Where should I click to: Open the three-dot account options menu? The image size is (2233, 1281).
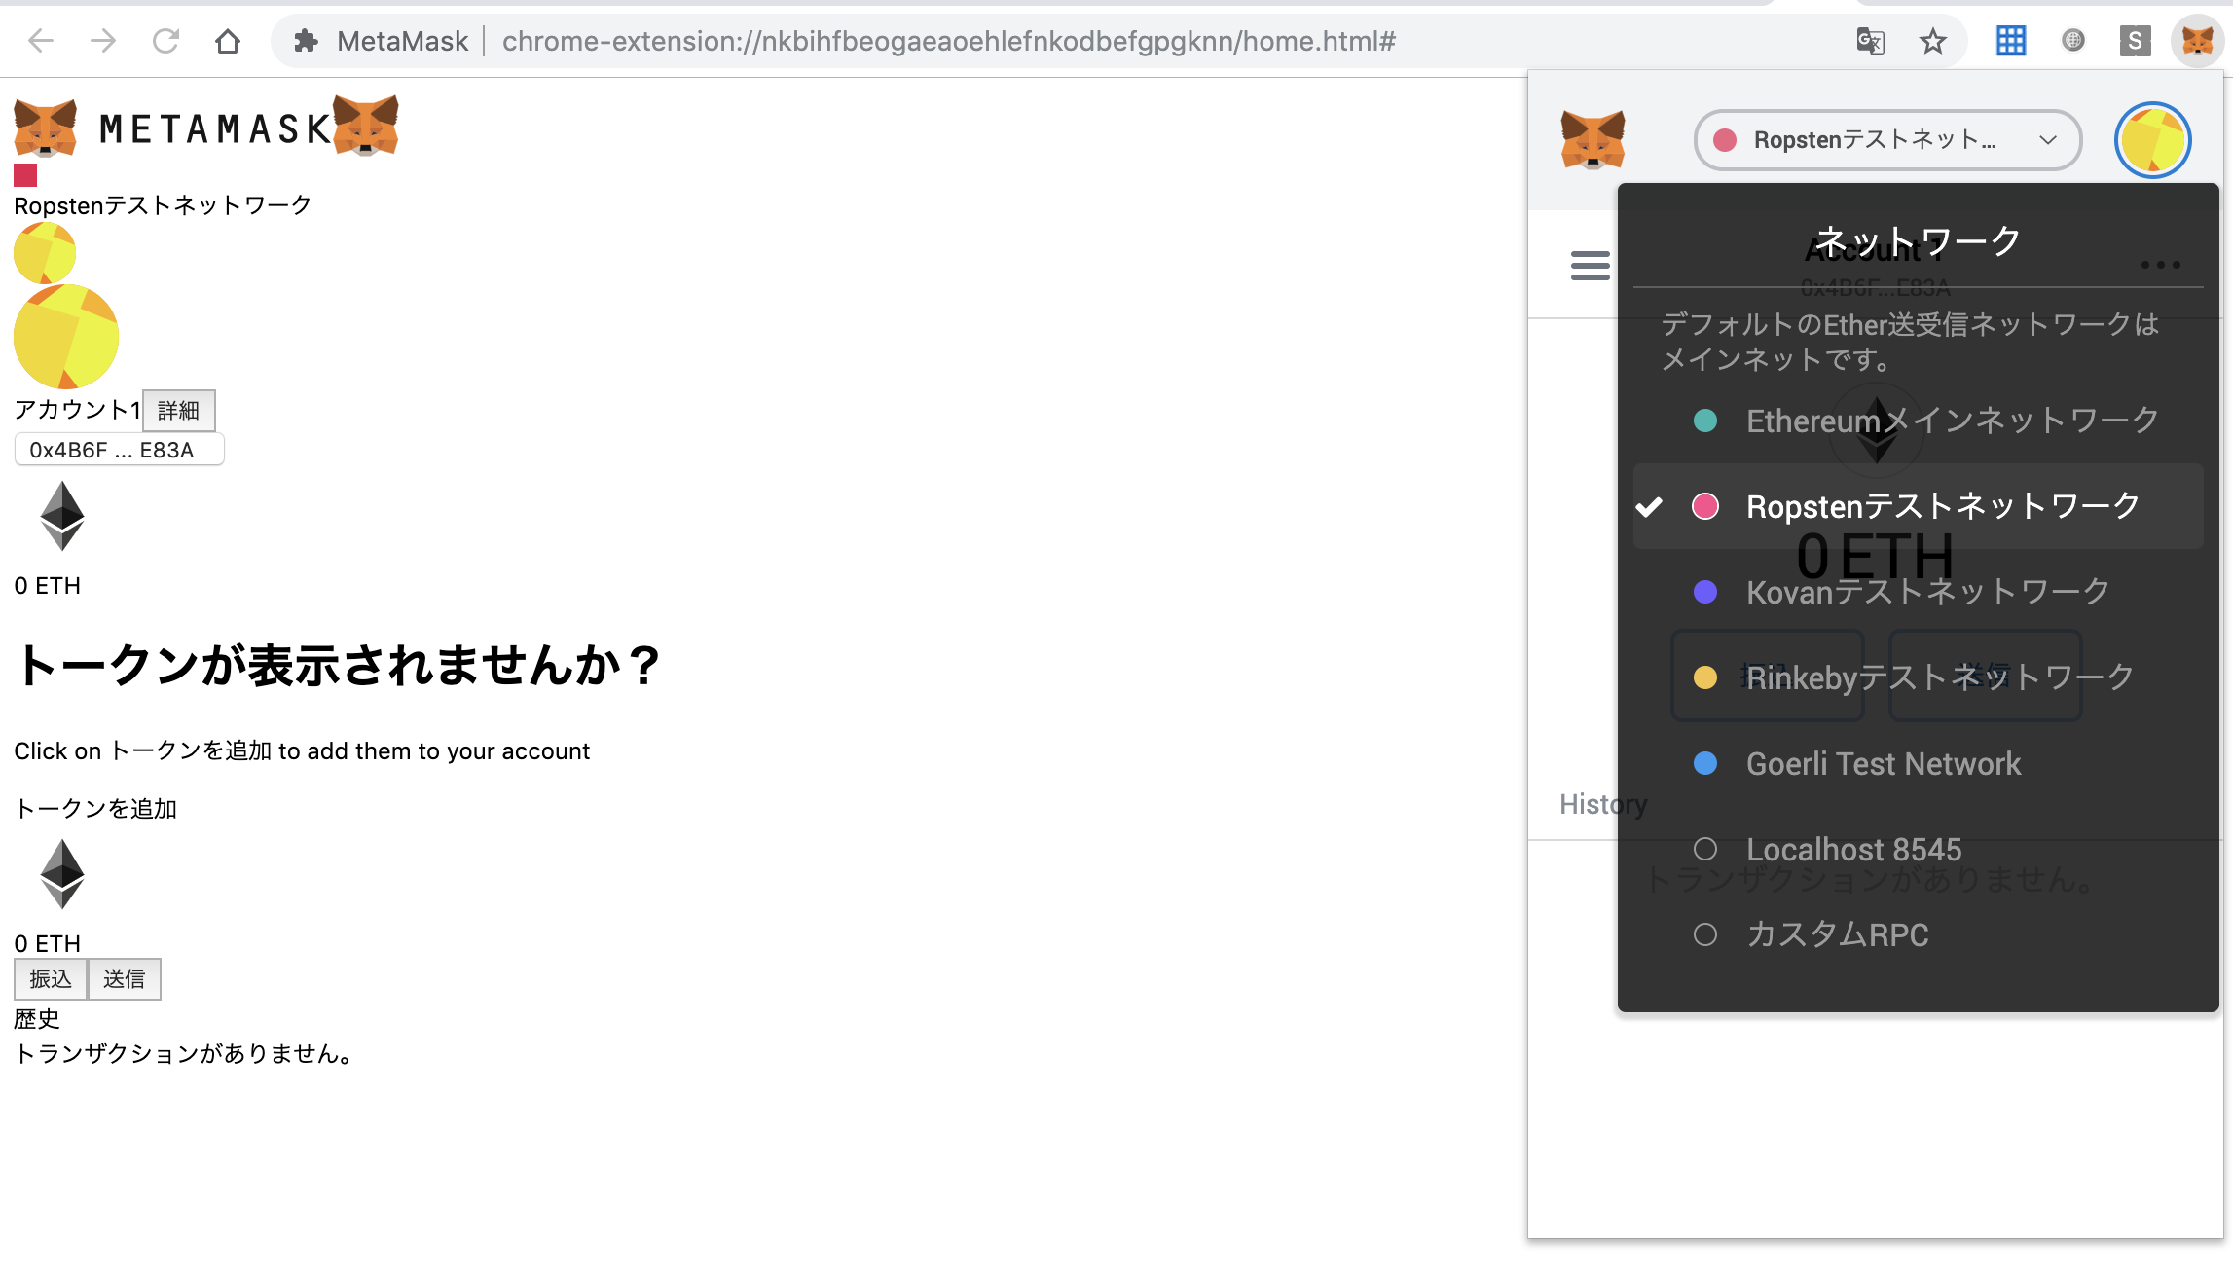[x=2160, y=265]
